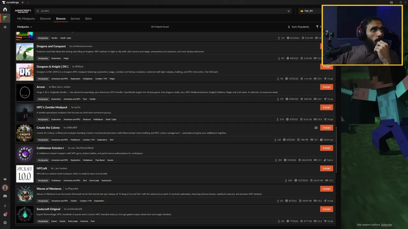Open the user profile avatar icon
This screenshot has width=408, height=229.
[5, 188]
